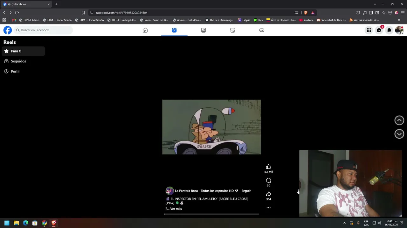The width and height of the screenshot is (407, 228).
Task: Open the Brave VPN shield icon
Action: pos(390,13)
